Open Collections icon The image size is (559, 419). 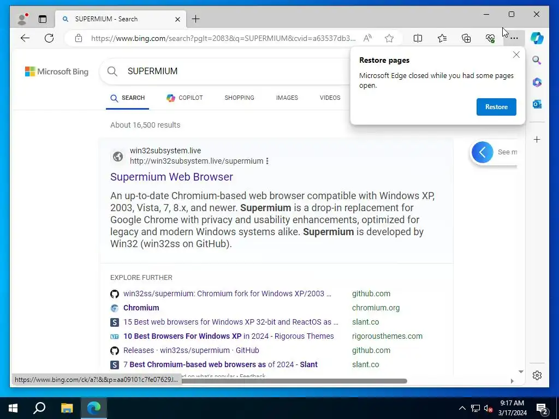466,38
